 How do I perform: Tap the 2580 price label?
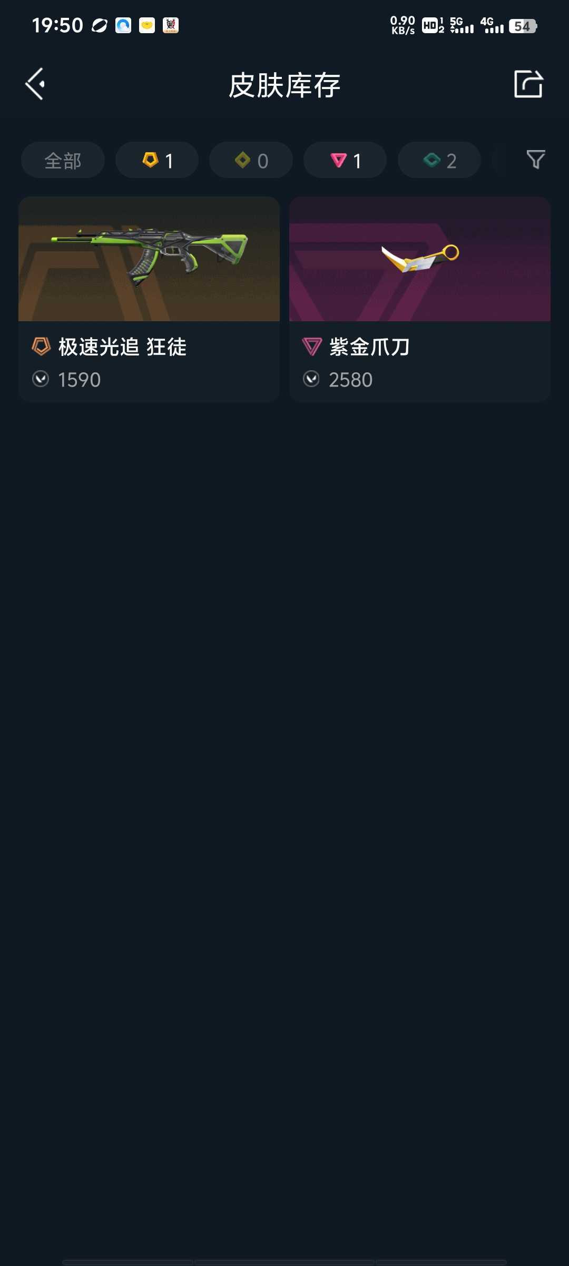pyautogui.click(x=350, y=380)
